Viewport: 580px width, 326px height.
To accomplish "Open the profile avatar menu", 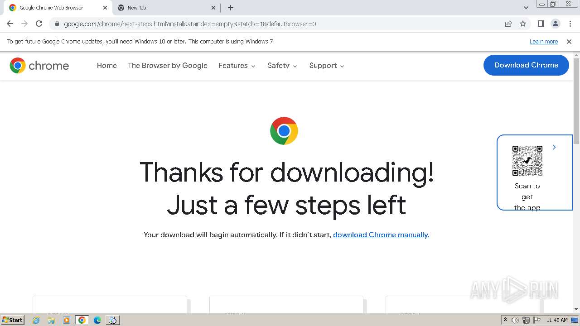I will pos(555,24).
